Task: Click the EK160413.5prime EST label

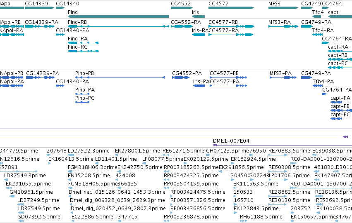Action: [x=71, y=159]
